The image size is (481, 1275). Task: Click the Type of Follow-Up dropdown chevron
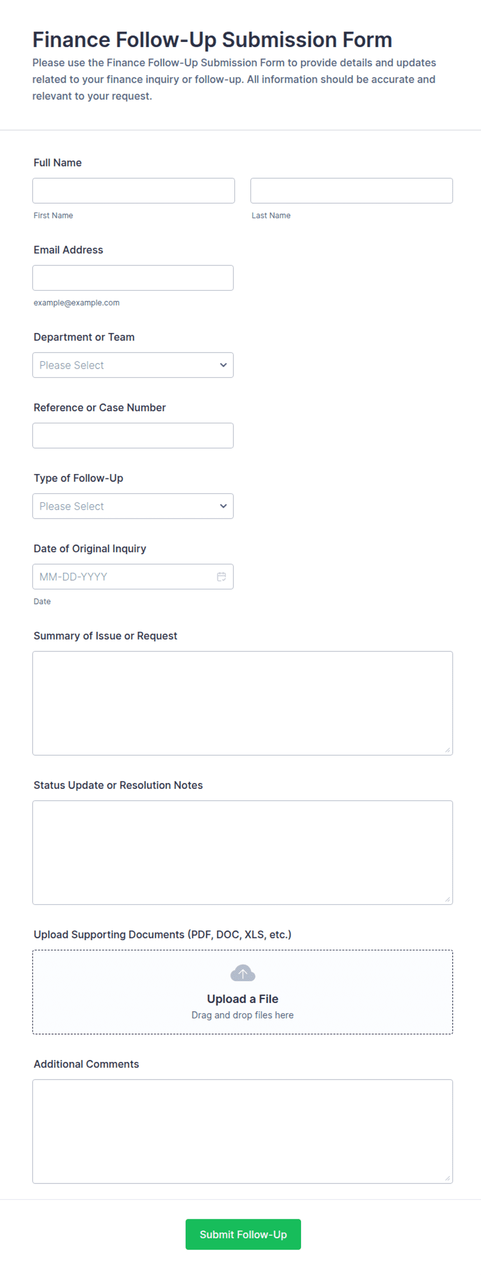(x=223, y=506)
